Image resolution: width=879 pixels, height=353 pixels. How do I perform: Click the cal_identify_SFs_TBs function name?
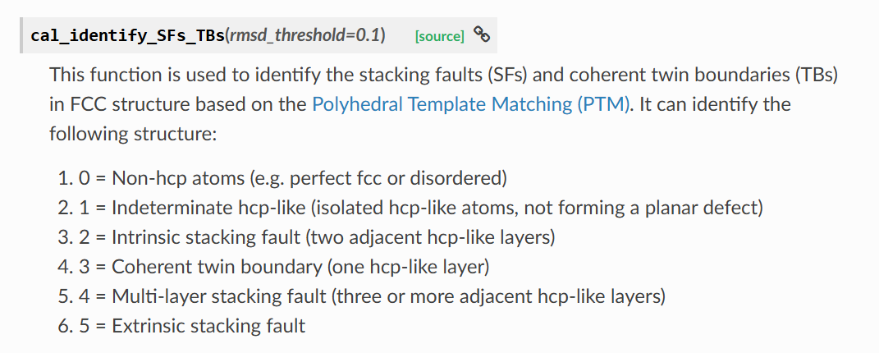(127, 35)
